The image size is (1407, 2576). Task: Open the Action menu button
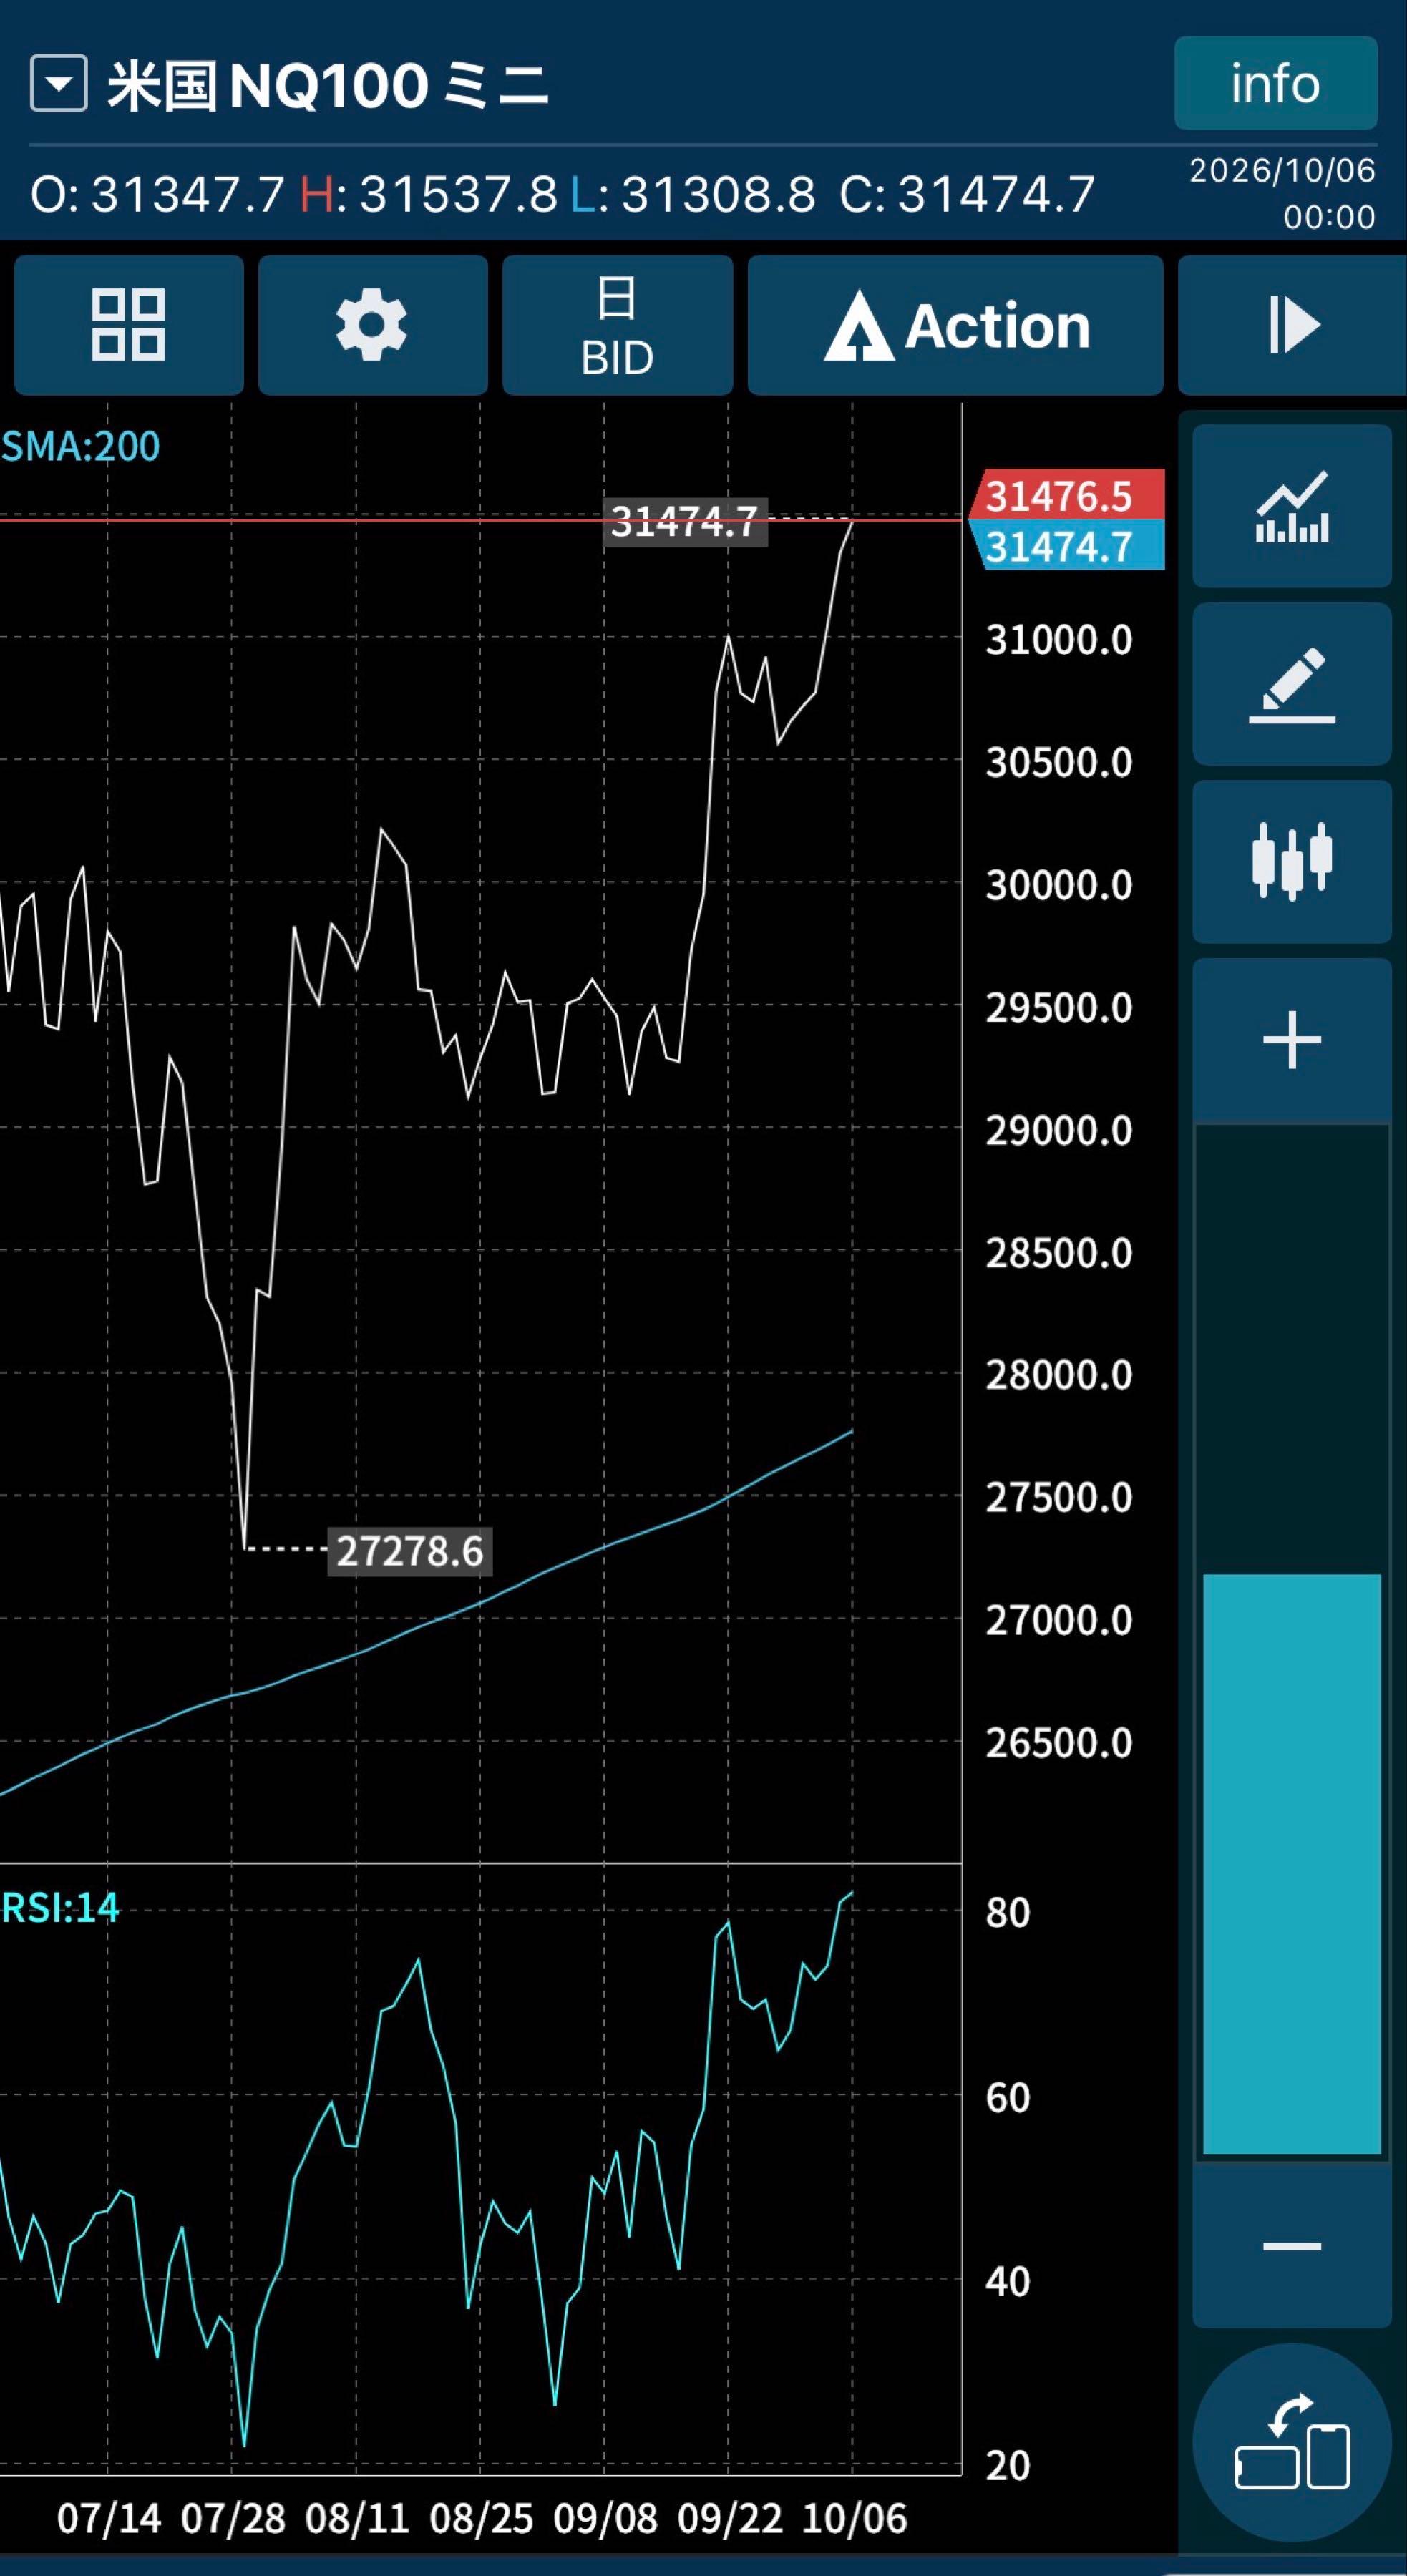pyautogui.click(x=955, y=324)
